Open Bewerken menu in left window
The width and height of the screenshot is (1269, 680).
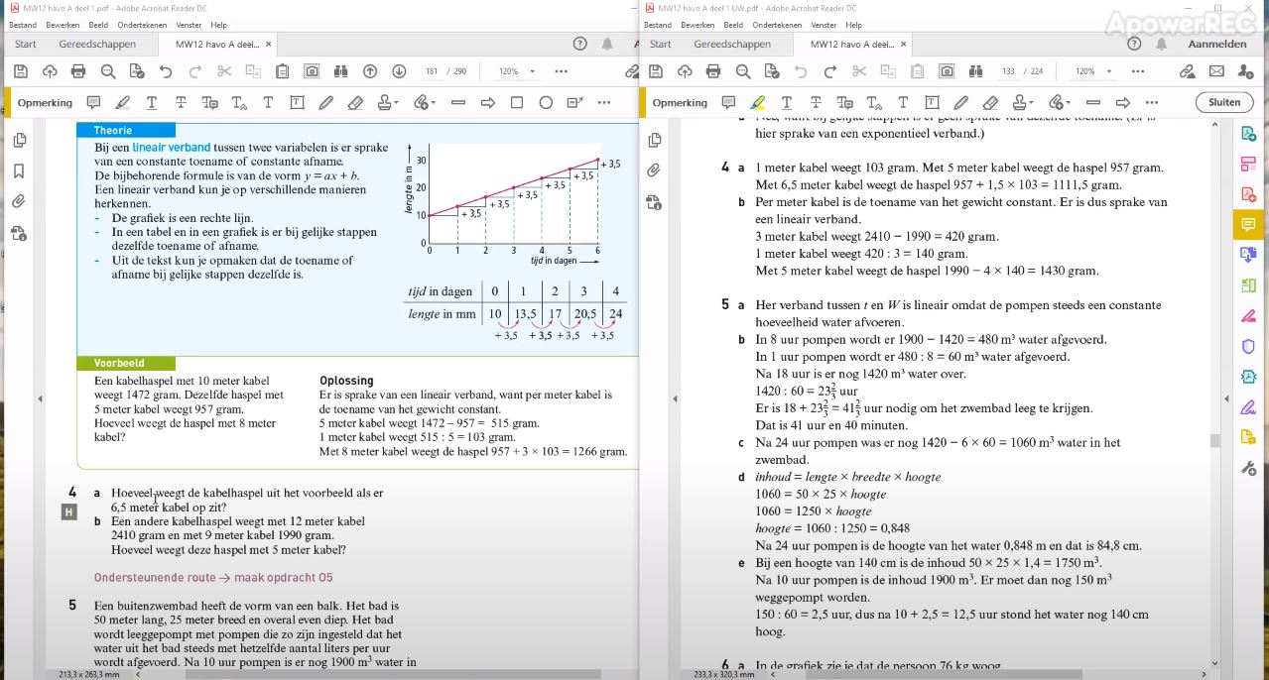click(x=63, y=25)
